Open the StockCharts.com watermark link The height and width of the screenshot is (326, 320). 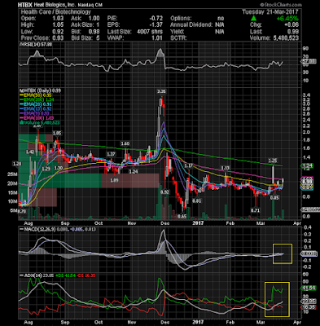[281, 5]
